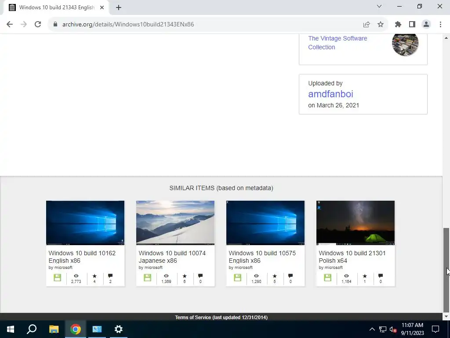Open Windows 10 build 10575 thumbnail
This screenshot has width=450, height=338.
click(265, 223)
